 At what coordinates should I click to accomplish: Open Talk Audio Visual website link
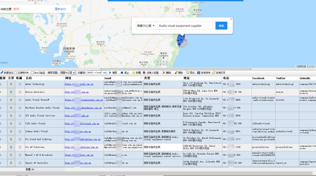(x=82, y=123)
